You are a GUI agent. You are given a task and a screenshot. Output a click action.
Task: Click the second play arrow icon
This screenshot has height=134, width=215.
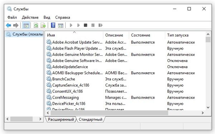(x=78, y=25)
